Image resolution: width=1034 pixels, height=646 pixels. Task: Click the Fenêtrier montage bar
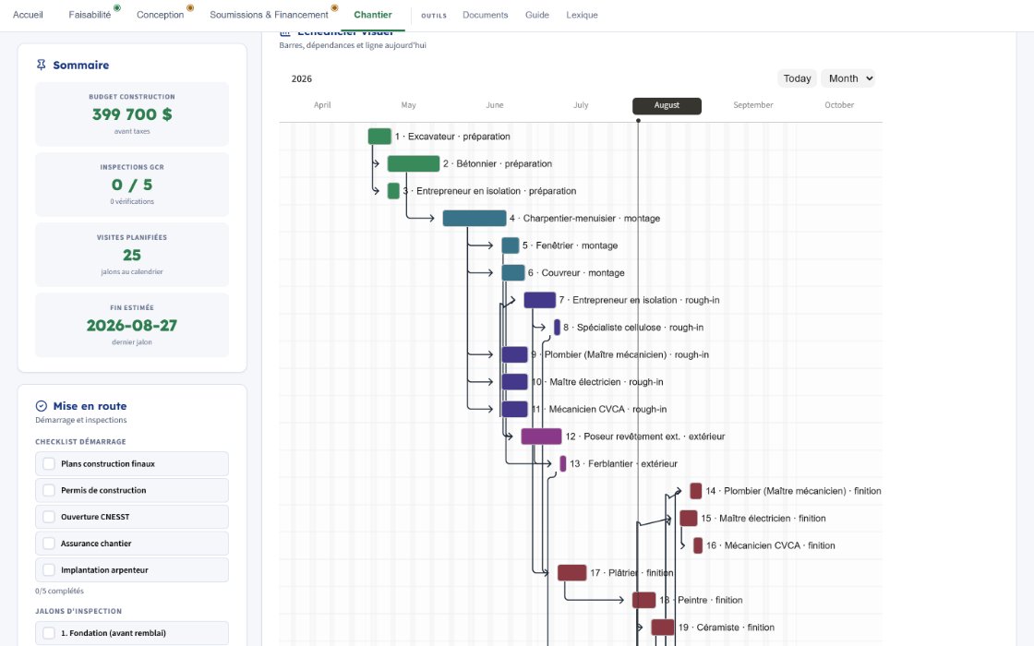point(511,245)
